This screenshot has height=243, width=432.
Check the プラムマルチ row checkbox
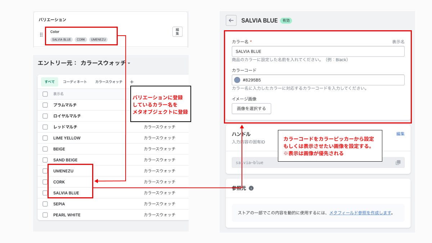pyautogui.click(x=45, y=105)
